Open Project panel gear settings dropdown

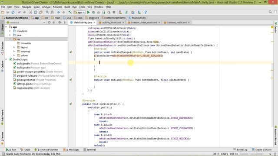(60, 23)
